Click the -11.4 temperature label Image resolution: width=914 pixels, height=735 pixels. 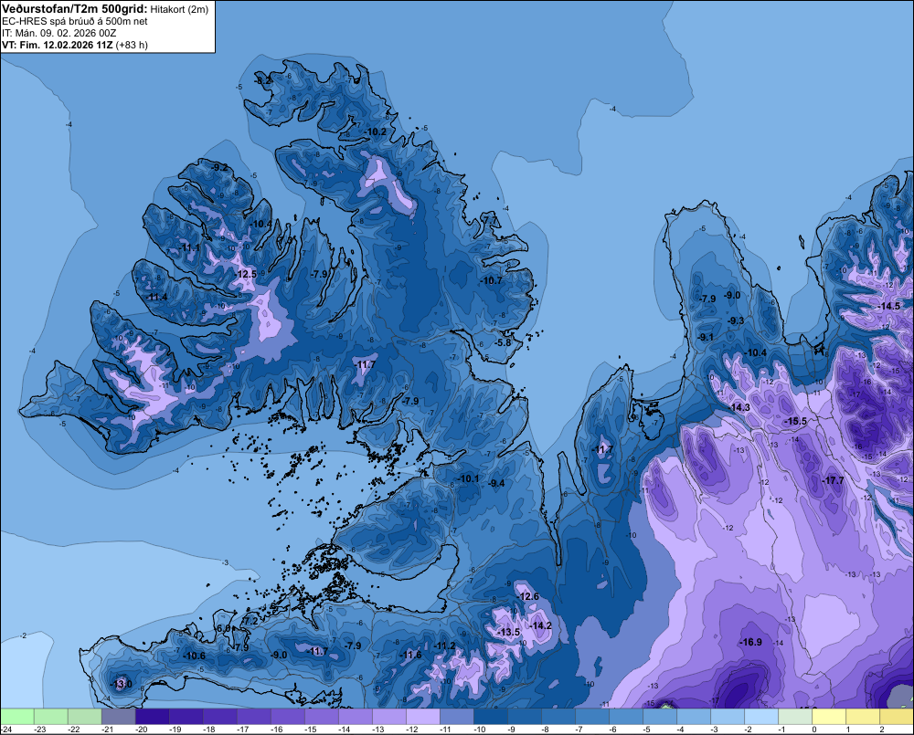157,298
